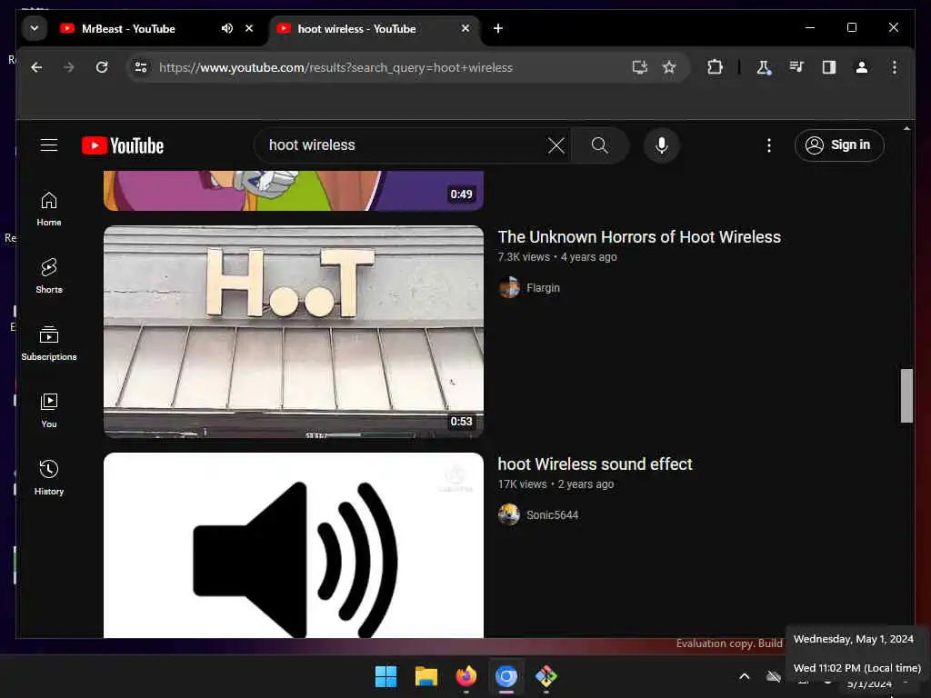Open the YouTube hamburger guide menu
Screen dimensions: 931x698
click(x=49, y=145)
